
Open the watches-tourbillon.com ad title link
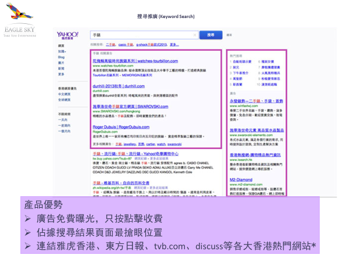coord(135,61)
